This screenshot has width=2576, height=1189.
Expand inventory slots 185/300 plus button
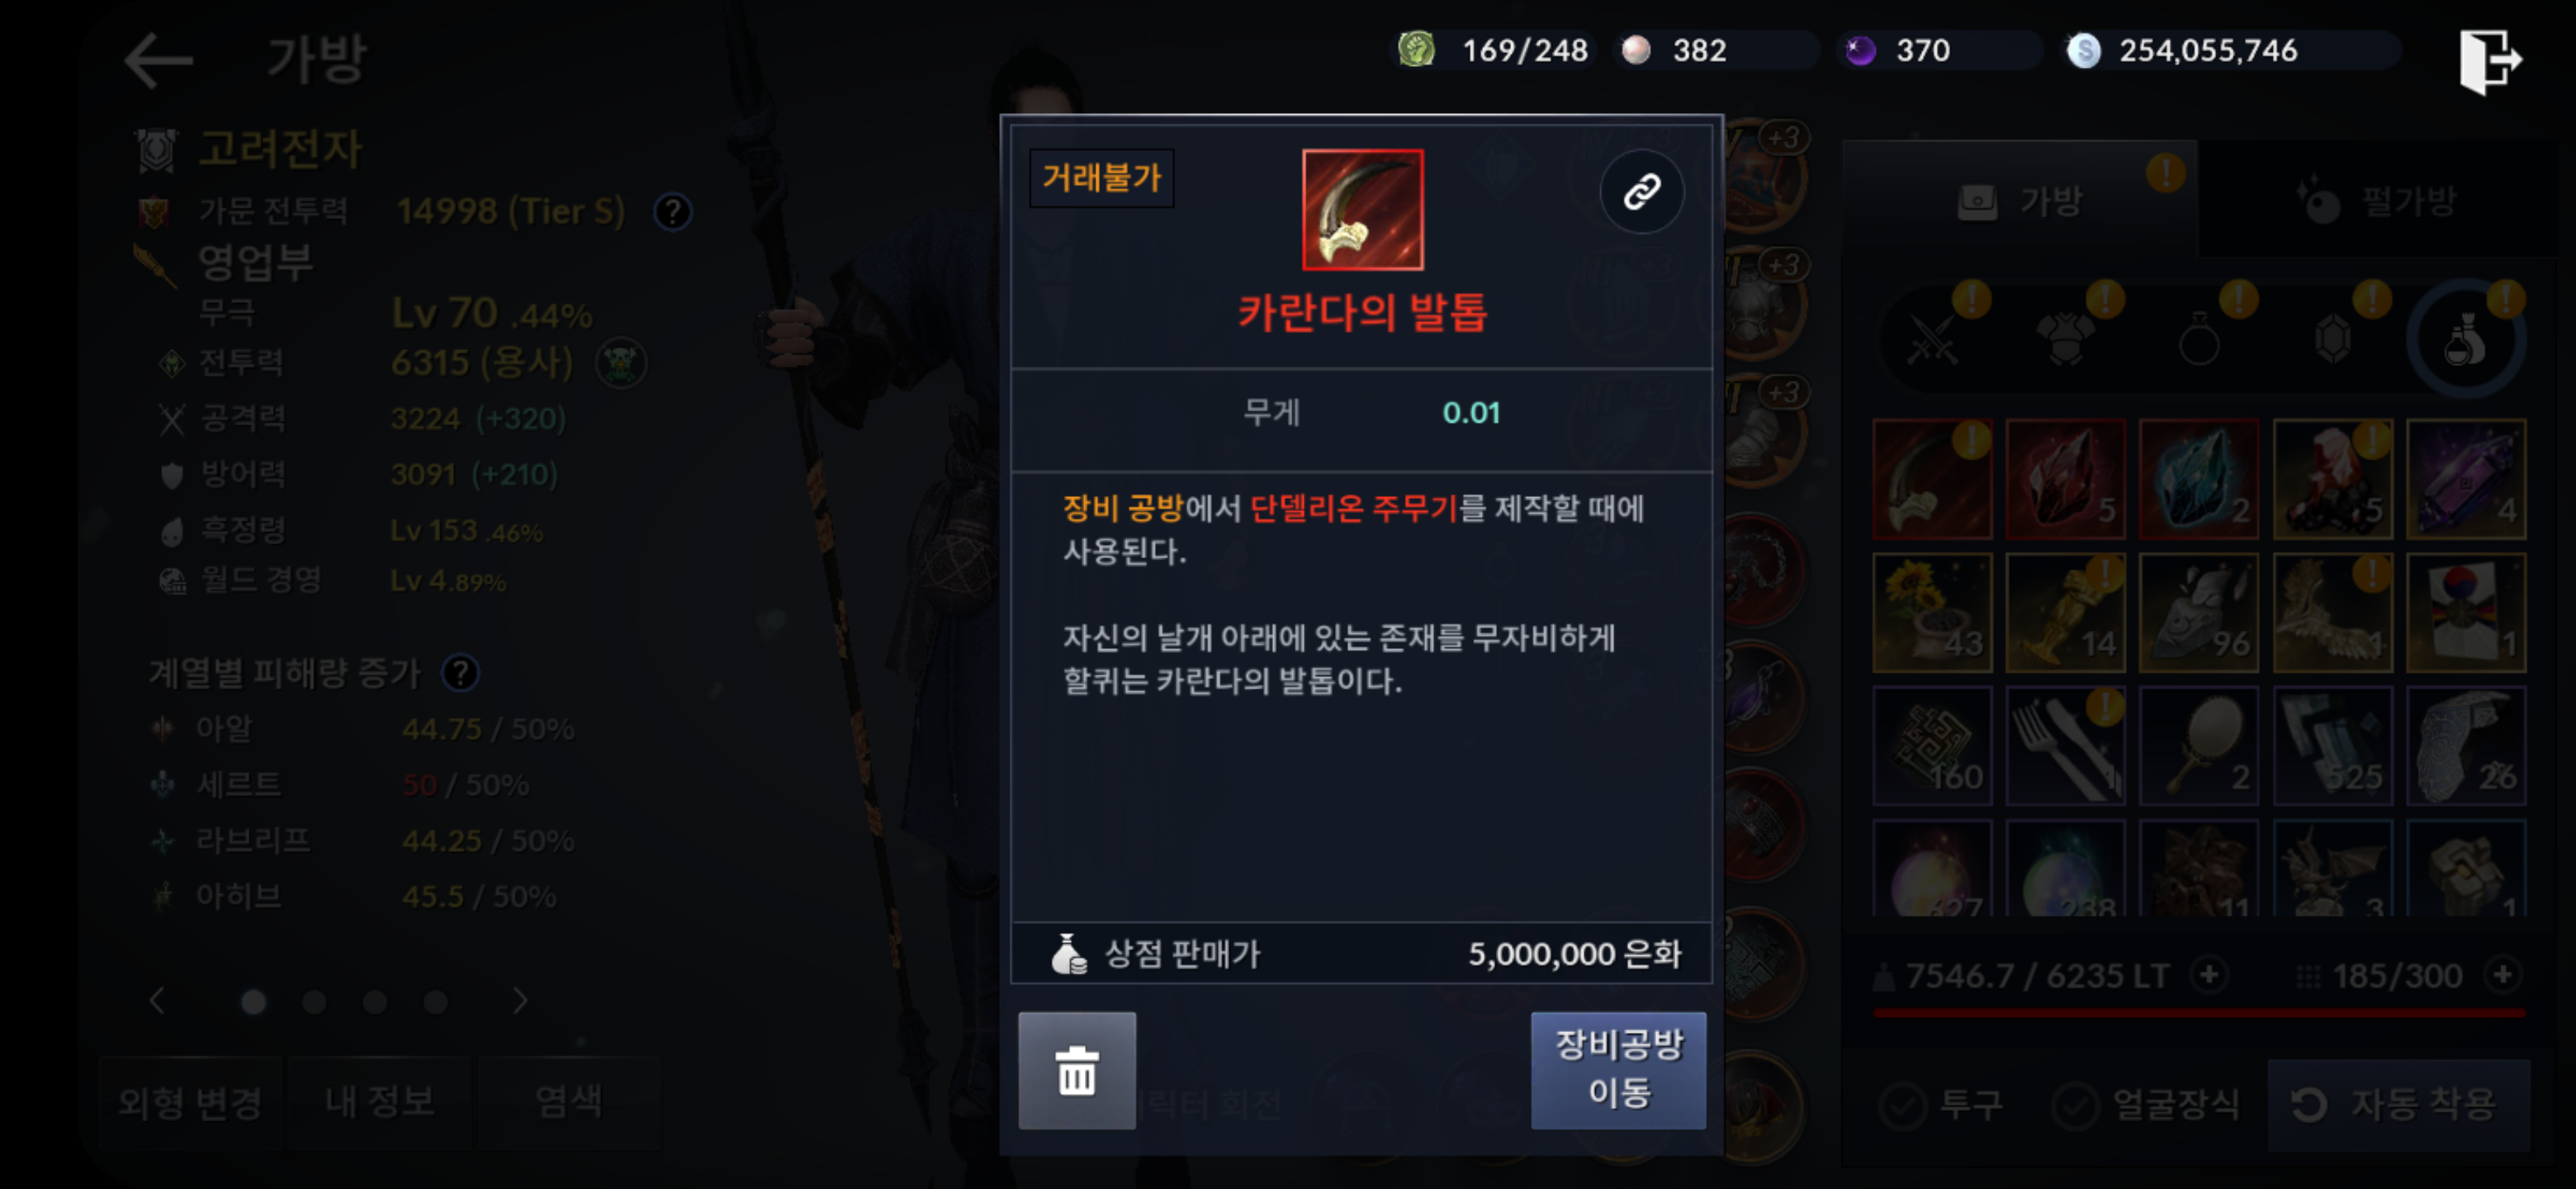2502,974
